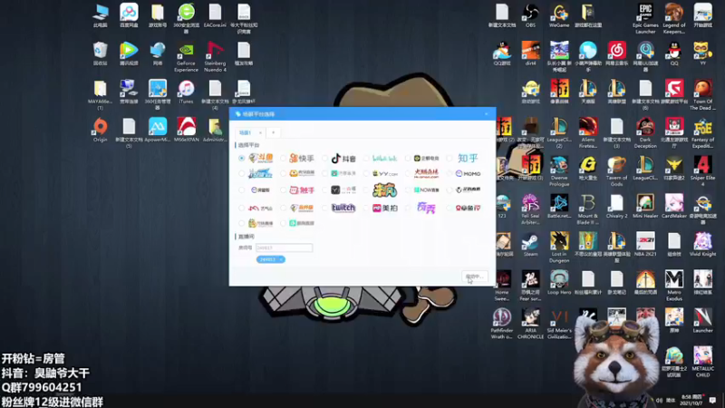Screen dimensions: 725x408
Task: Open the Tavern of Gods shortcut
Action: (617, 171)
